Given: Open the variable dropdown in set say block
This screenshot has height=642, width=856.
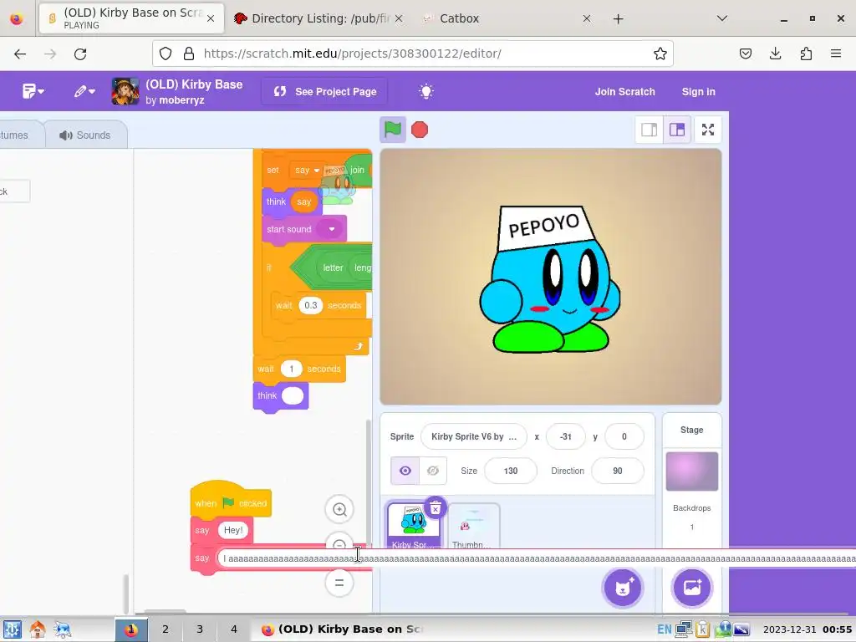Looking at the screenshot, I should pyautogui.click(x=307, y=171).
